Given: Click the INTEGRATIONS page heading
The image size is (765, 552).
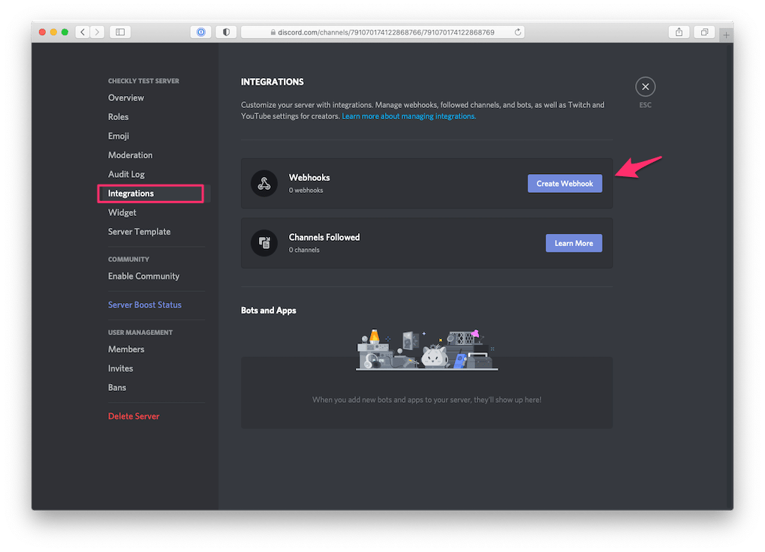Looking at the screenshot, I should click(273, 82).
